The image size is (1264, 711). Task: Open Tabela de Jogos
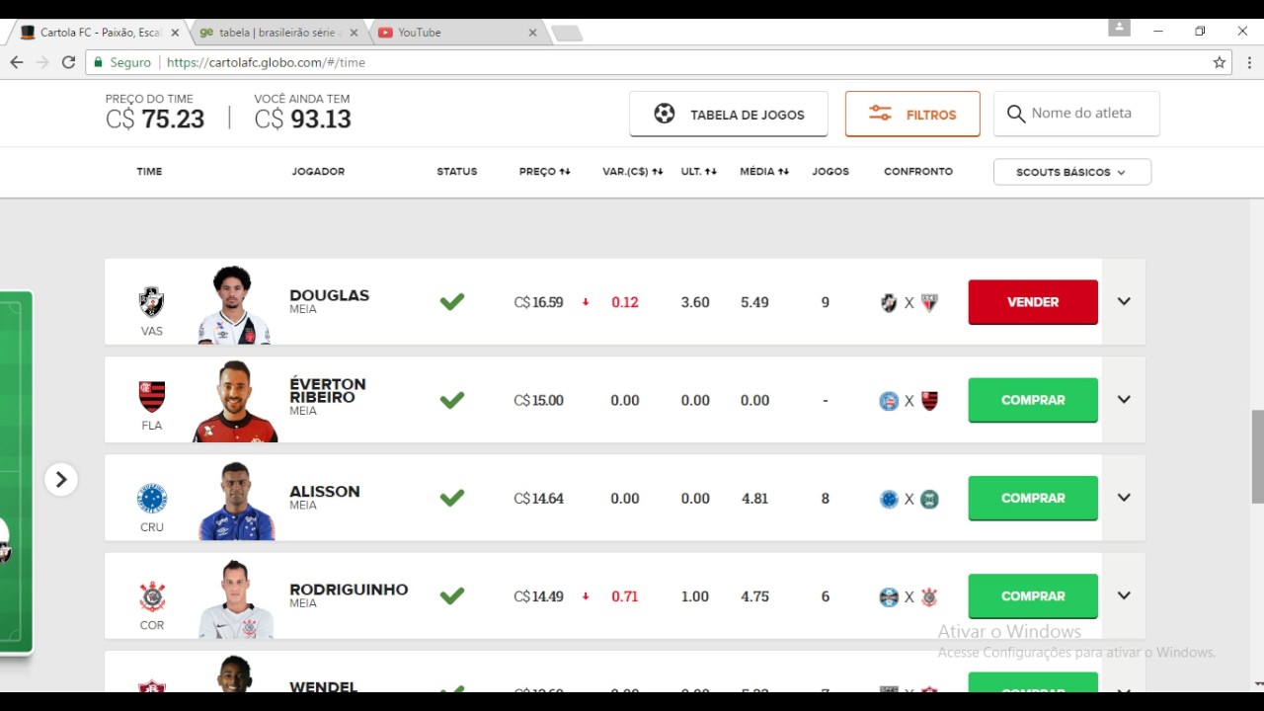pyautogui.click(x=729, y=115)
